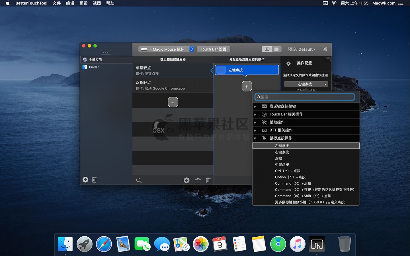Open the Magic Mouse 鼠标 device dropdown
Image resolution: width=410 pixels, height=256 pixels.
point(166,49)
